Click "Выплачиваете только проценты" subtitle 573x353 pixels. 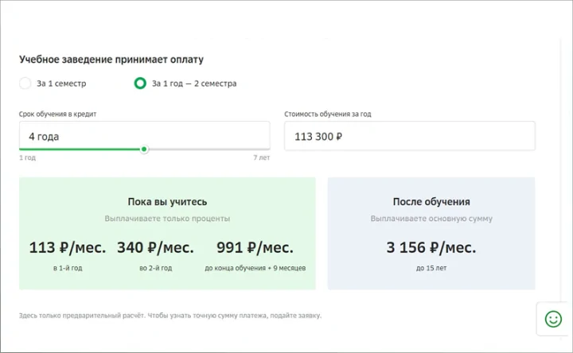[167, 218]
